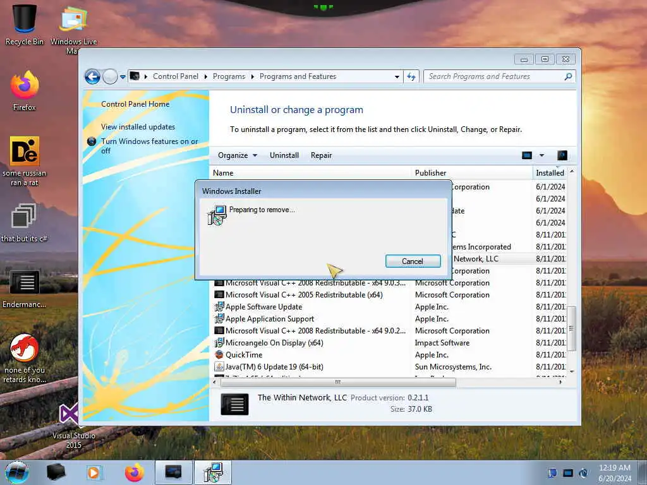Image resolution: width=647 pixels, height=485 pixels.
Task: Click the Apple Software Update icon
Action: coord(219,307)
